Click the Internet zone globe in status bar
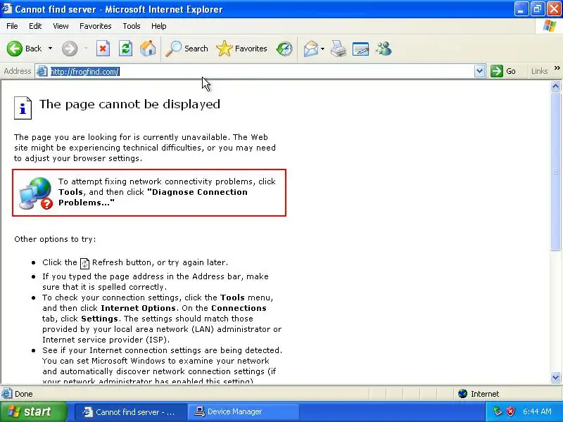Screen dimensions: 563x422 point(462,394)
